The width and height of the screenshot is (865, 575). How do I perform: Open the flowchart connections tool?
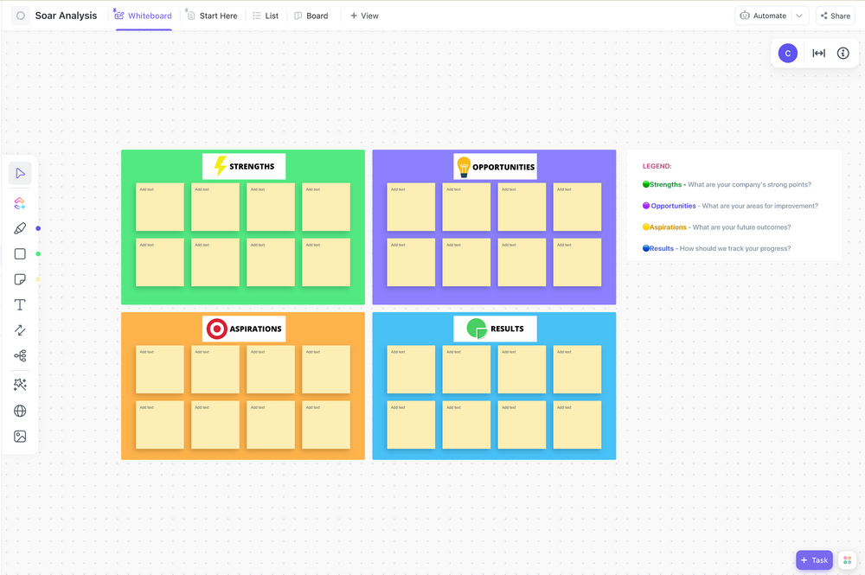20,355
